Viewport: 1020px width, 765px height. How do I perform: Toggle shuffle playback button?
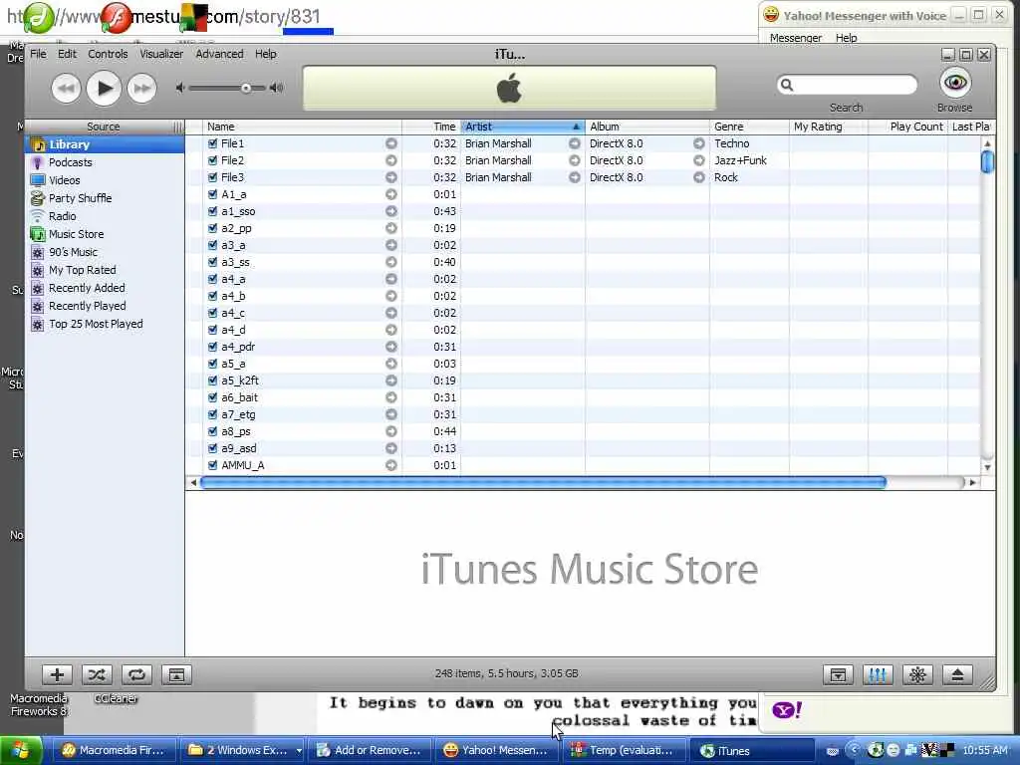point(97,674)
